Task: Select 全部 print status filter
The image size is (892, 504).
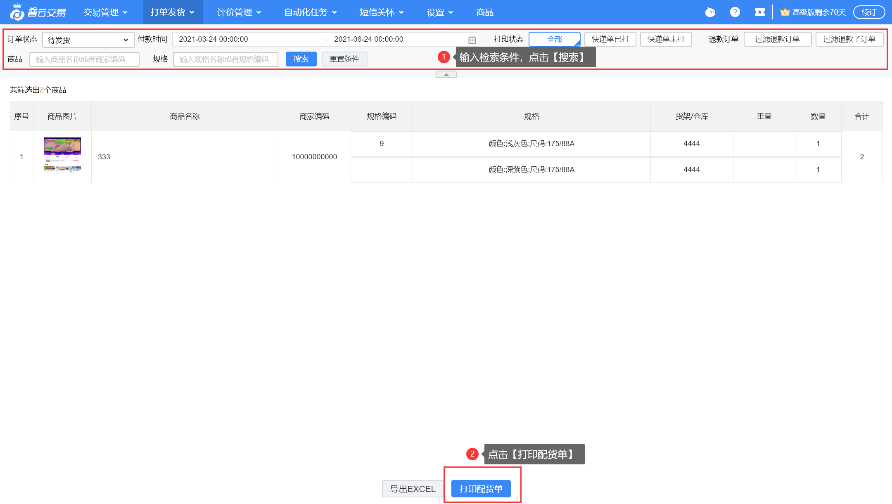Action: point(554,39)
